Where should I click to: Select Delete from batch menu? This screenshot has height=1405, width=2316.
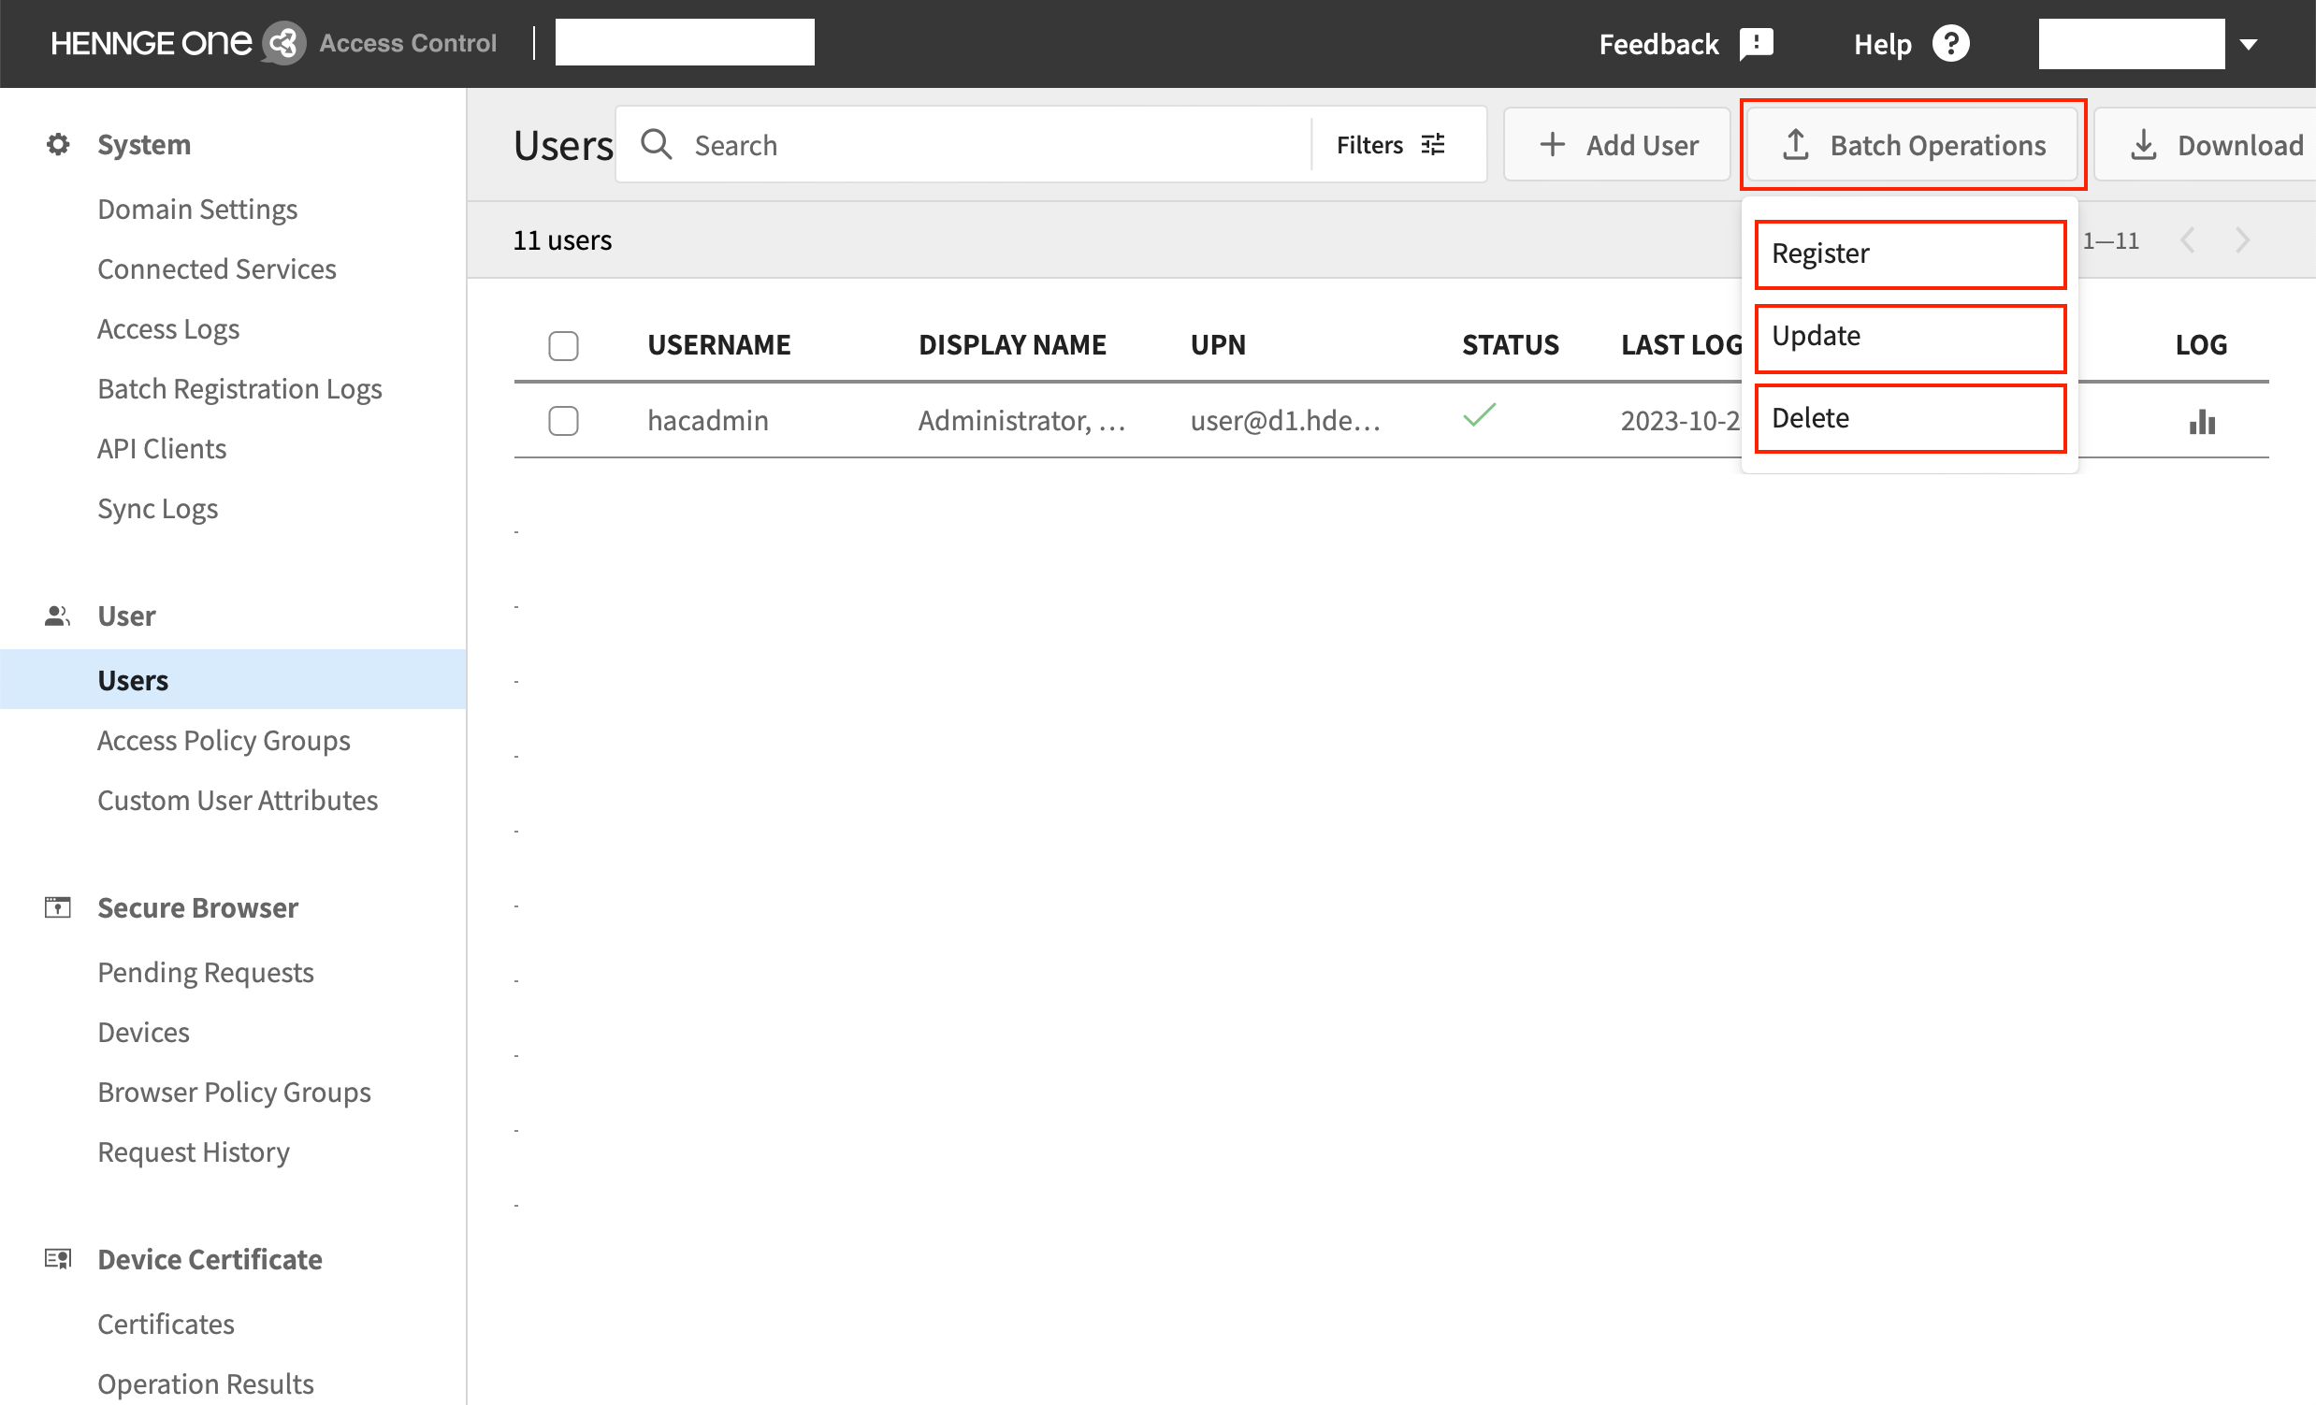[x=1910, y=418]
